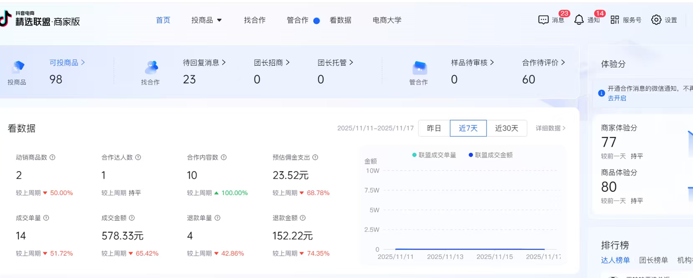
Task: Click the messages chat bubble icon
Action: pyautogui.click(x=543, y=20)
